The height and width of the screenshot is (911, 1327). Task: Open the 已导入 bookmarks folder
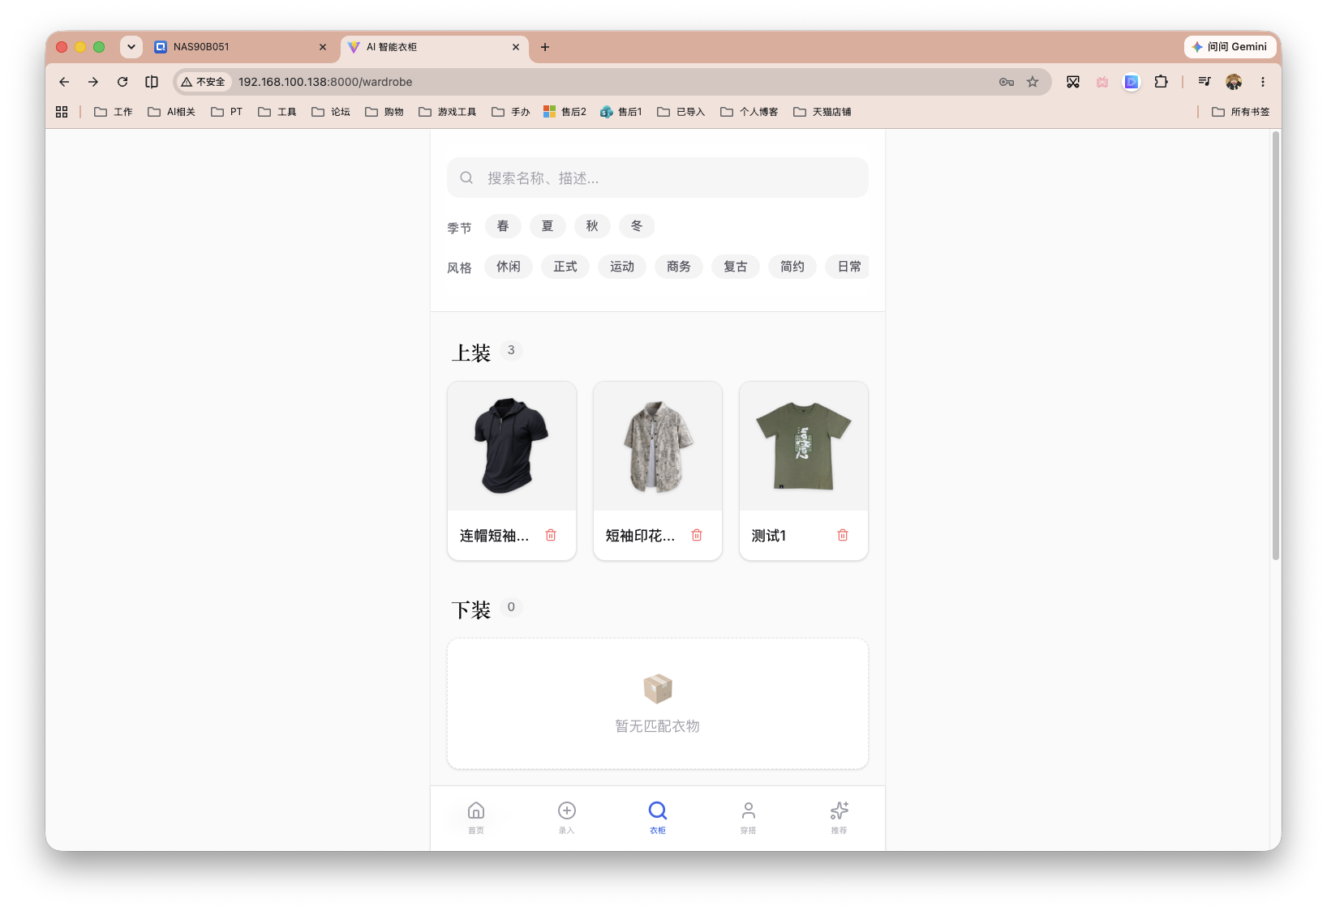tap(681, 112)
